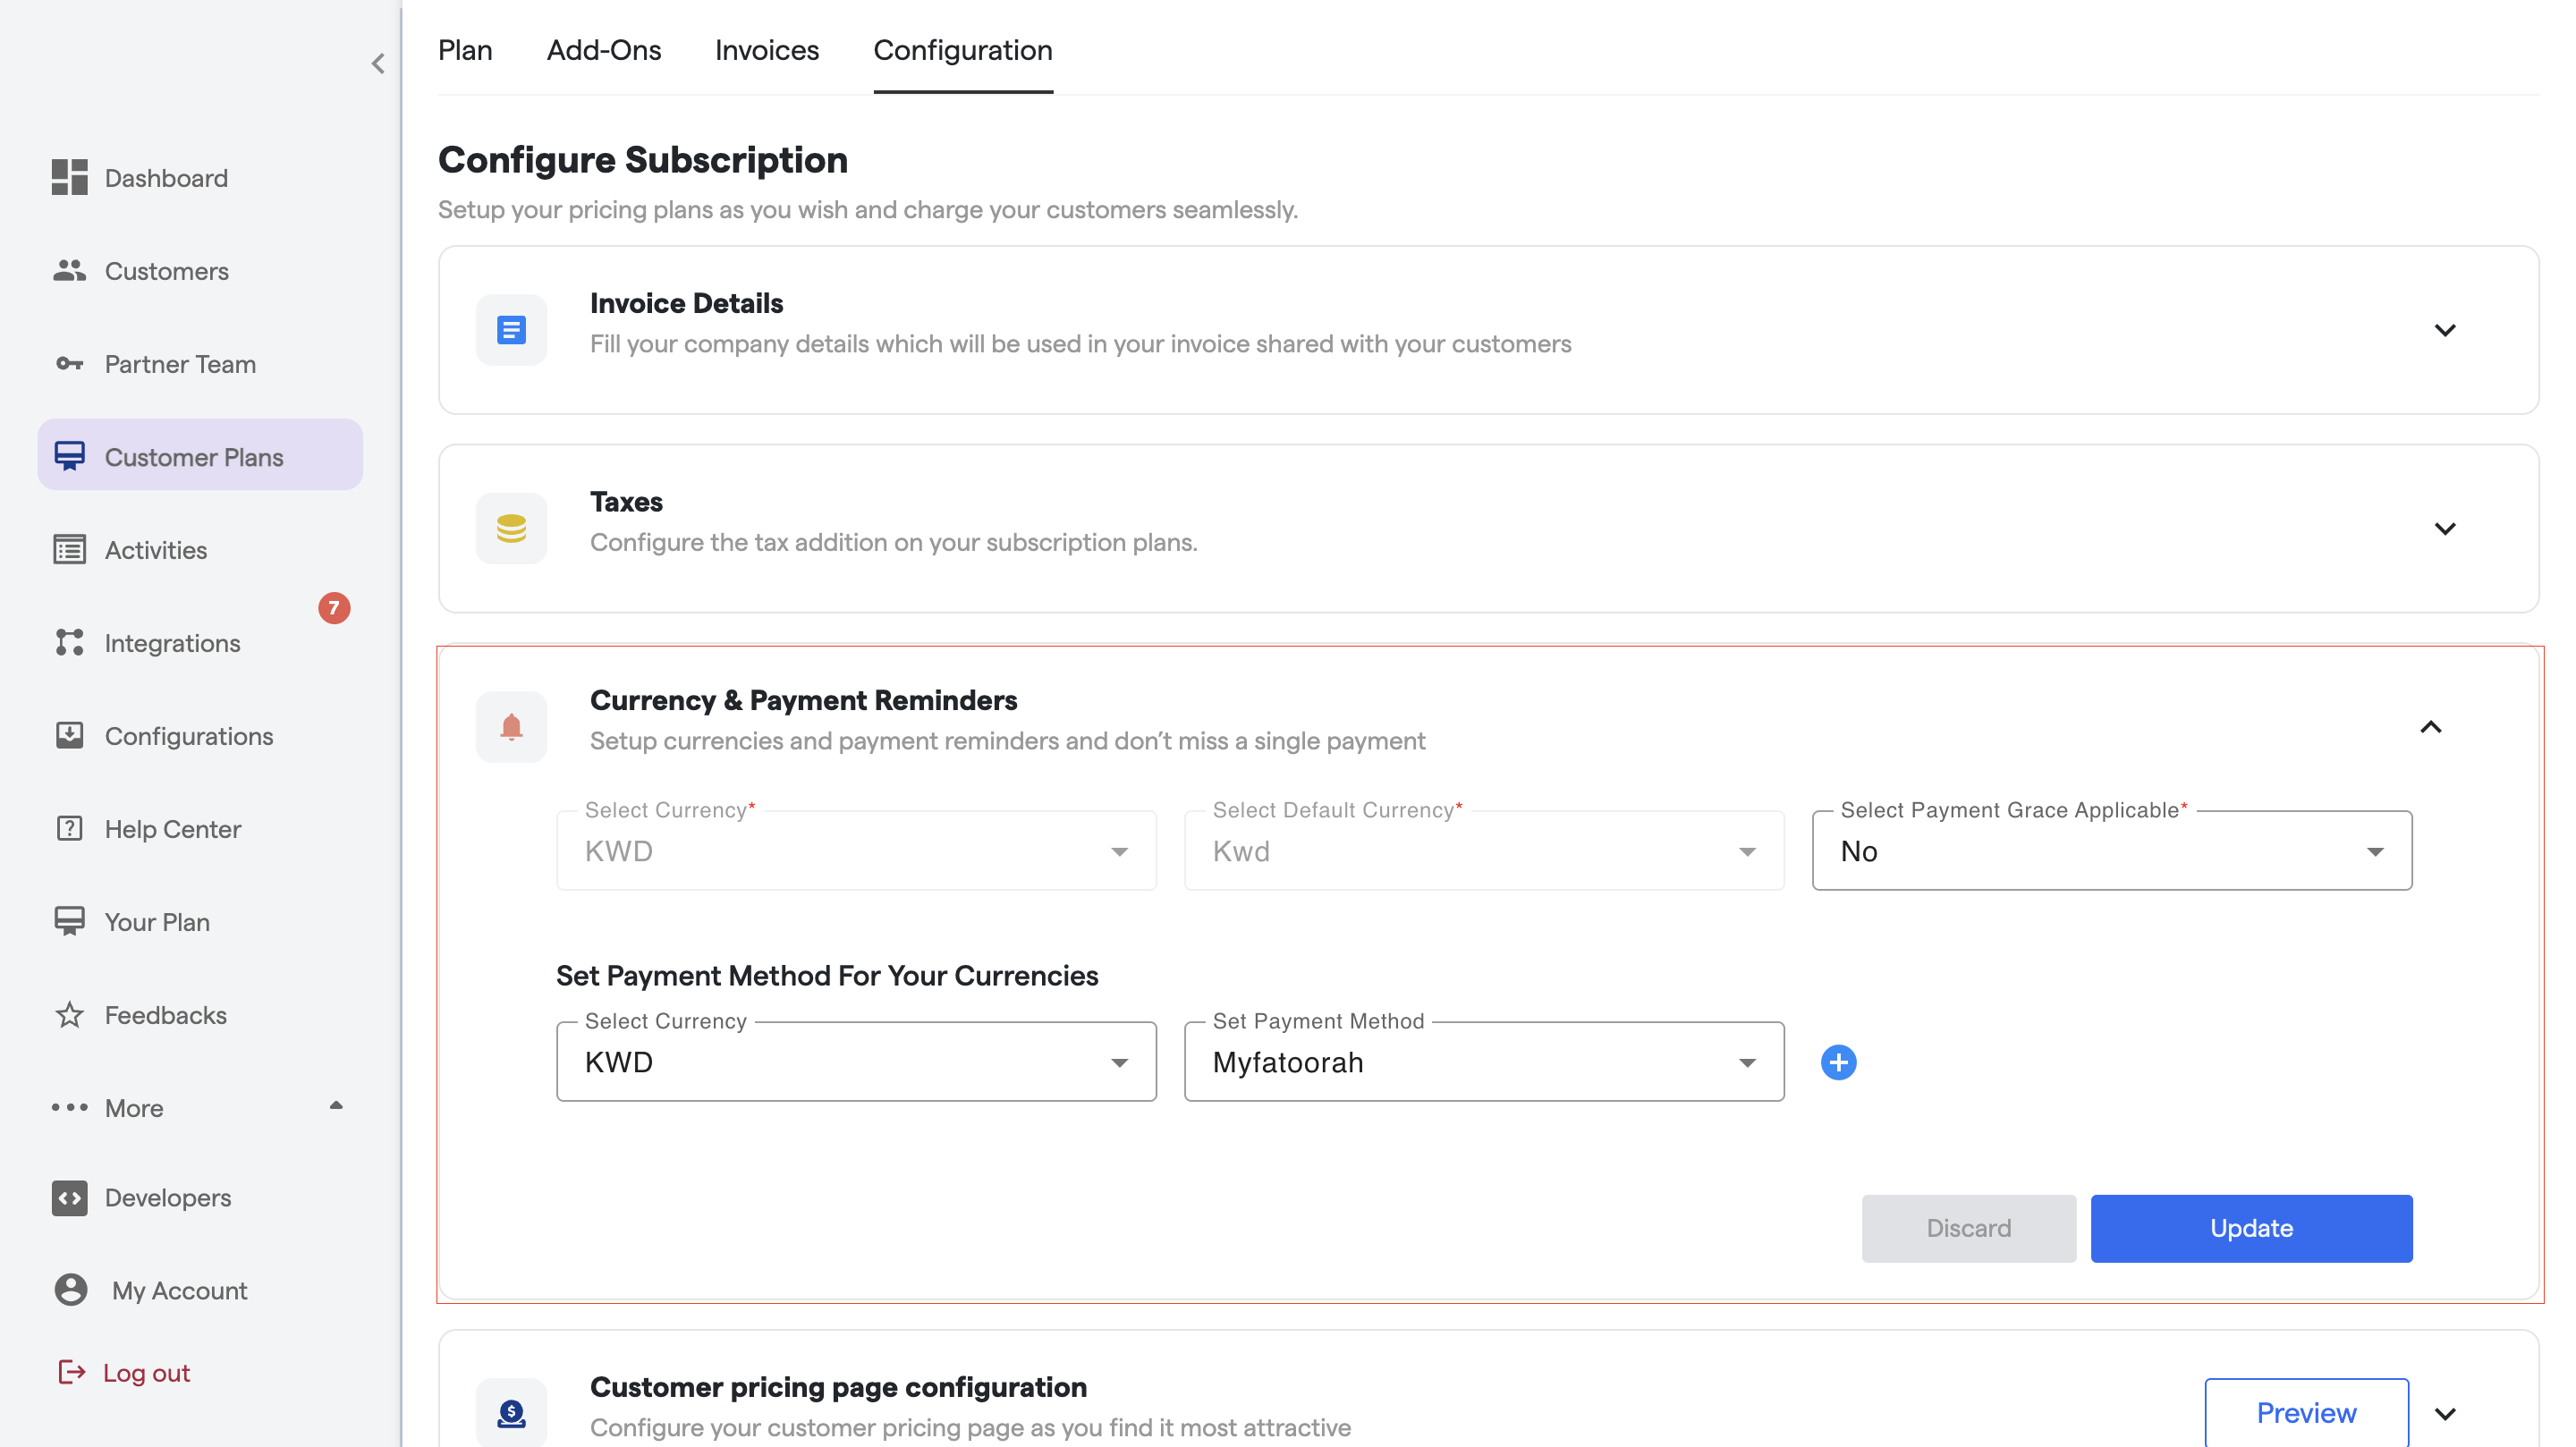
Task: Click the Integrations nodes icon
Action: (69, 642)
